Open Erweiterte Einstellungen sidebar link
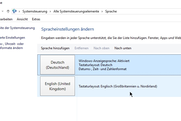The width and height of the screenshot is (181, 121). pos(12,38)
